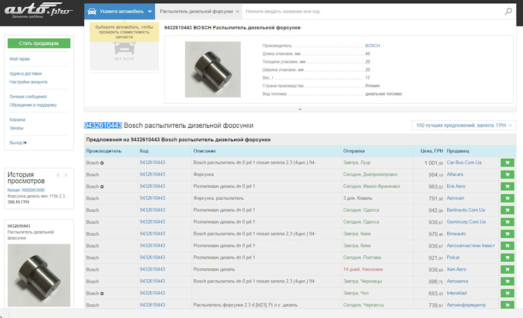Add Berlinavto.Com.Ua offer to cart
This screenshot has width=523, height=318.
[507, 210]
